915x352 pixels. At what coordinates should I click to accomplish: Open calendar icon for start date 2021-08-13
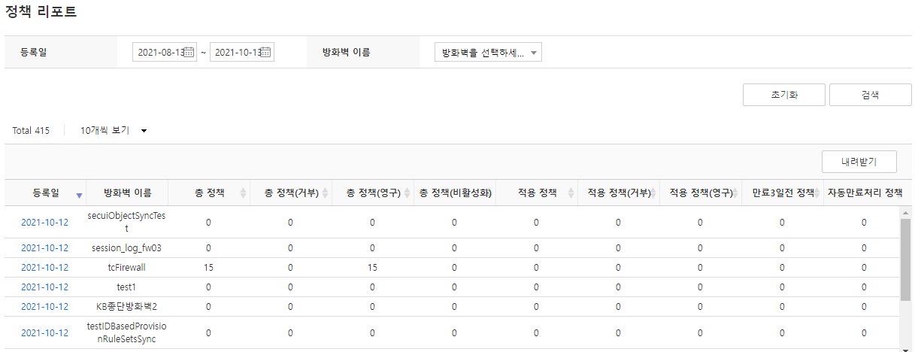pos(189,52)
